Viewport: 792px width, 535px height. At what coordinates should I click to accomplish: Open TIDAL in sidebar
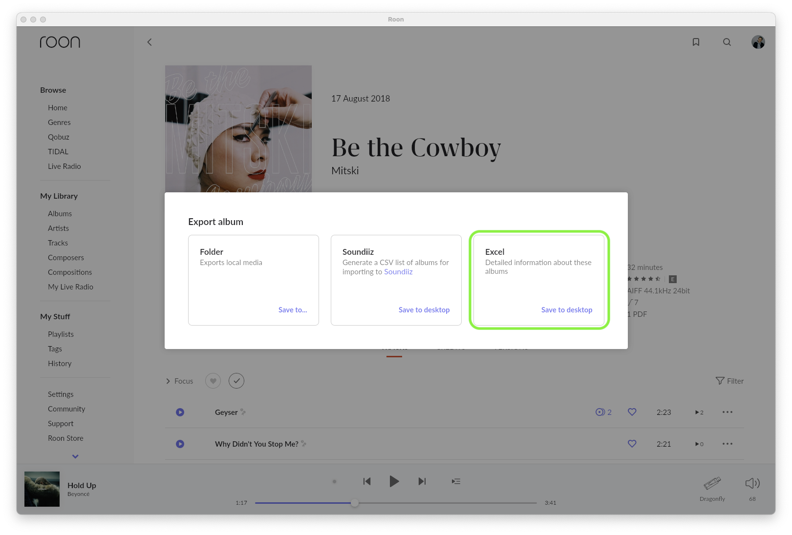point(58,152)
